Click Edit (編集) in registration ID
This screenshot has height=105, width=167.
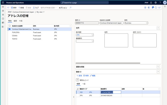click(x=93, y=76)
